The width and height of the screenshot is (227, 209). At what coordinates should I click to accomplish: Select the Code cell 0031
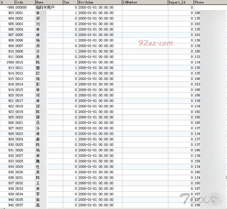click(x=25, y=178)
